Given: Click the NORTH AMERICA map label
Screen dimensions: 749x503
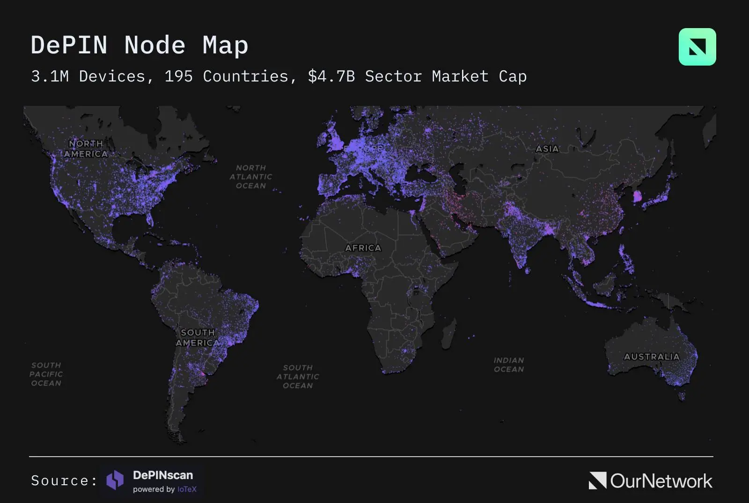Looking at the screenshot, I should tap(86, 148).
